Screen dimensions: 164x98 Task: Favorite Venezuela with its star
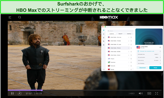131,66
